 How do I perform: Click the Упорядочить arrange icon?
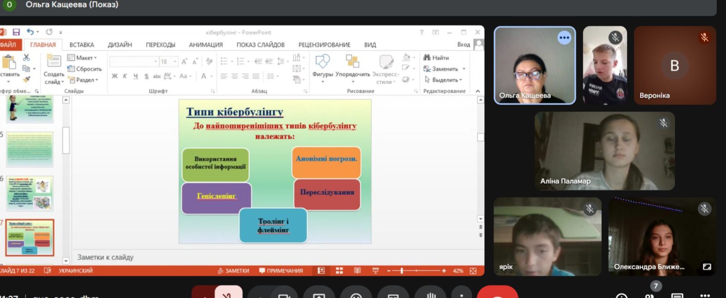click(352, 66)
